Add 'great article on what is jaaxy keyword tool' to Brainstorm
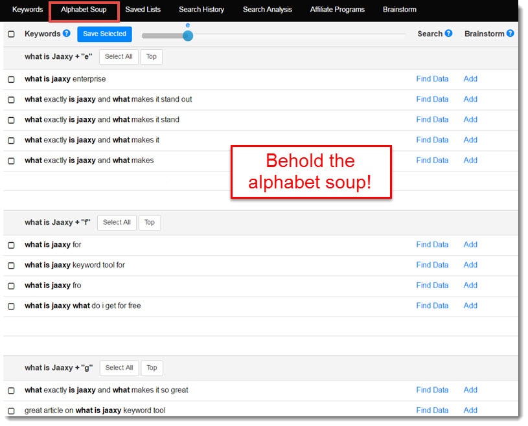The width and height of the screenshot is (528, 426). pyautogui.click(x=470, y=410)
